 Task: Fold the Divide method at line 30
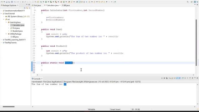coord(35,63)
